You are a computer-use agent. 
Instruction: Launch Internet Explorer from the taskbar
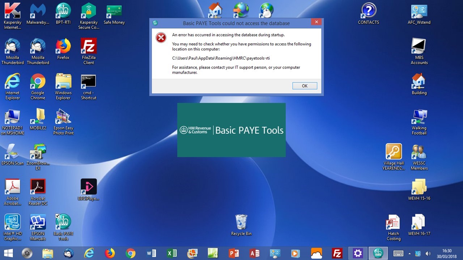click(89, 253)
